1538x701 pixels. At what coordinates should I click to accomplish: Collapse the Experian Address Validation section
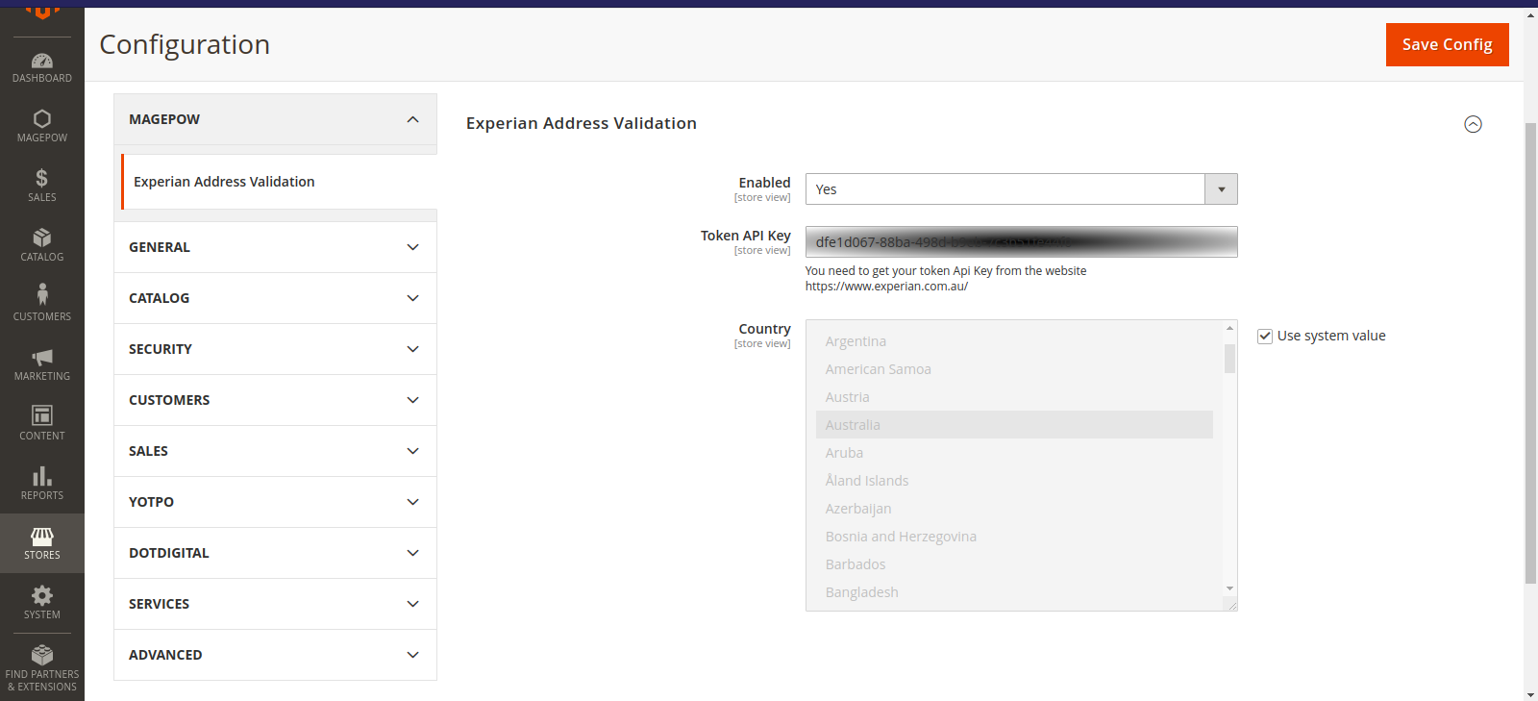click(1473, 124)
